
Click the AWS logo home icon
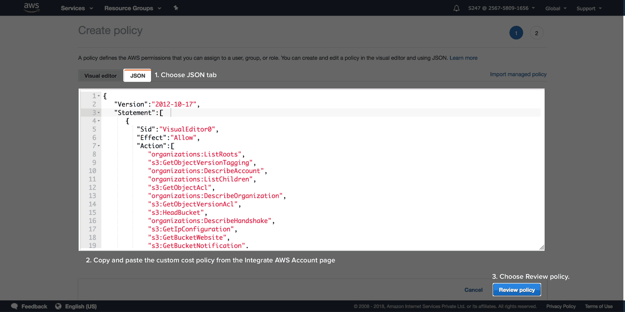[x=32, y=7]
